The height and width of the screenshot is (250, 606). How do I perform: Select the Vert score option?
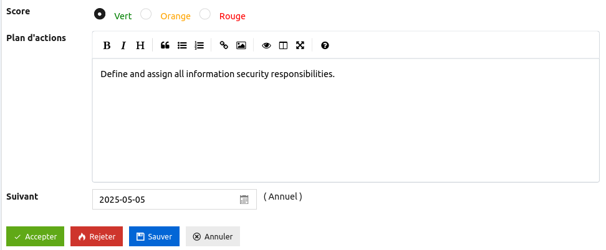(x=99, y=13)
